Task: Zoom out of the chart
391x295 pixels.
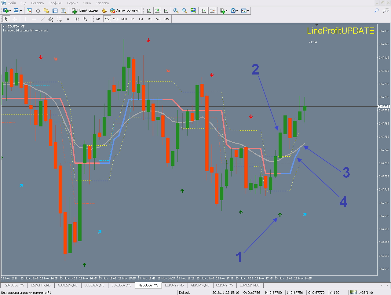Action: (185, 11)
